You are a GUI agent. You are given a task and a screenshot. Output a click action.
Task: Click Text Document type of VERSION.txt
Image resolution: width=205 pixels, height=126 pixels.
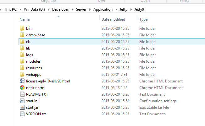(x=152, y=114)
